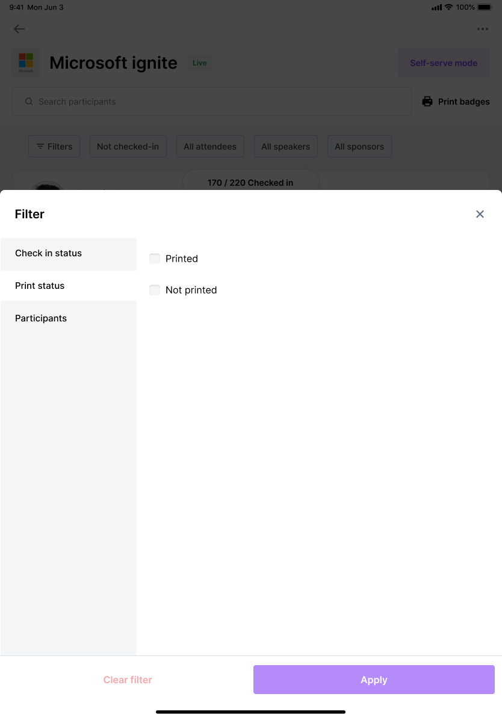The image size is (502, 720).
Task: Select the Not checked-in chip
Action: click(x=128, y=147)
